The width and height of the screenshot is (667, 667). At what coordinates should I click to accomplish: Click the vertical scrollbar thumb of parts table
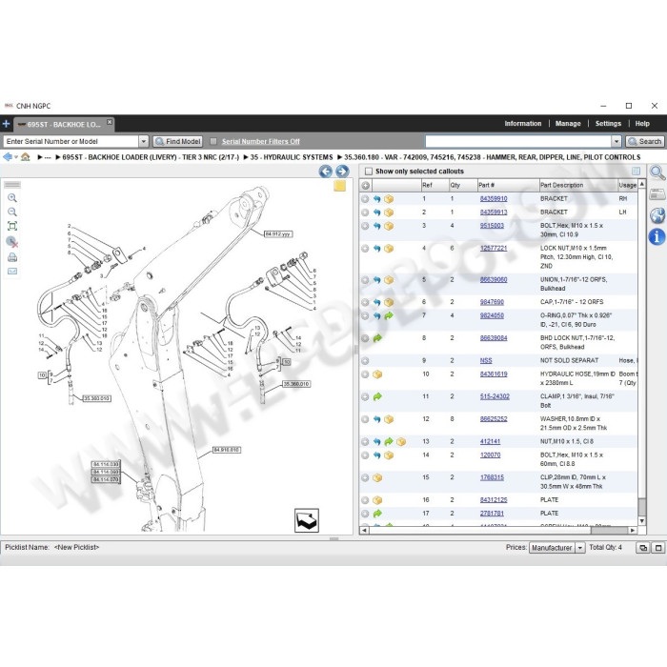pos(642,507)
